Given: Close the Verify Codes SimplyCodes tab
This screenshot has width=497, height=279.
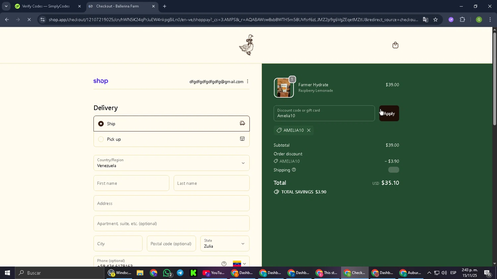Looking at the screenshot, I should 79,6.
